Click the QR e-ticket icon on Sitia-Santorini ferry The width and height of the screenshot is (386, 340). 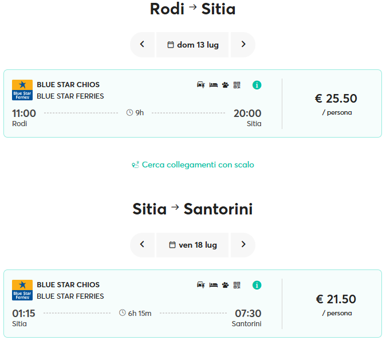237,285
